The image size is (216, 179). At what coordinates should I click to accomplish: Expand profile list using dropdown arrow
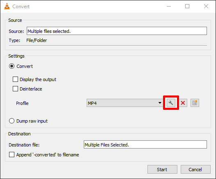coord(160,103)
